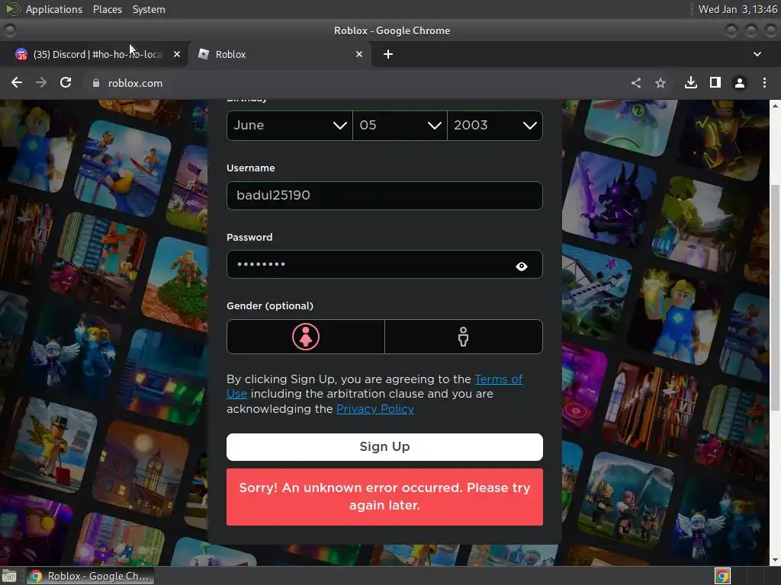Click the scrollbar down arrow

[x=775, y=560]
